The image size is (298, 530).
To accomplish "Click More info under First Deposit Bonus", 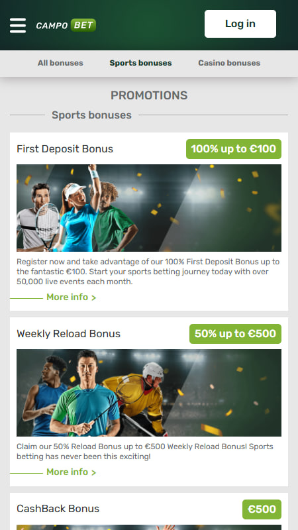I will click(72, 297).
